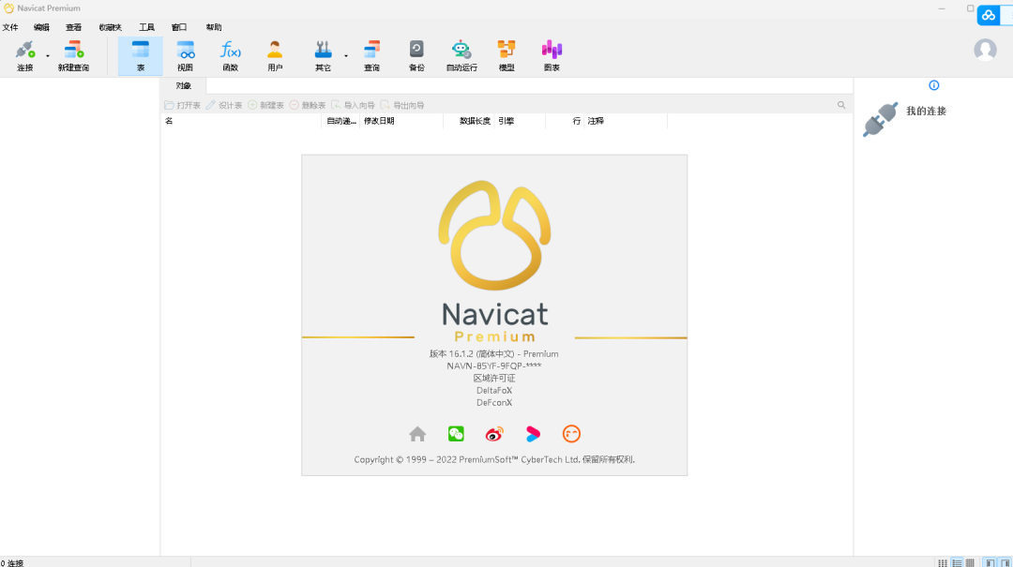Open the 工具 (Tools) menu
The width and height of the screenshot is (1013, 567).
pyautogui.click(x=145, y=27)
